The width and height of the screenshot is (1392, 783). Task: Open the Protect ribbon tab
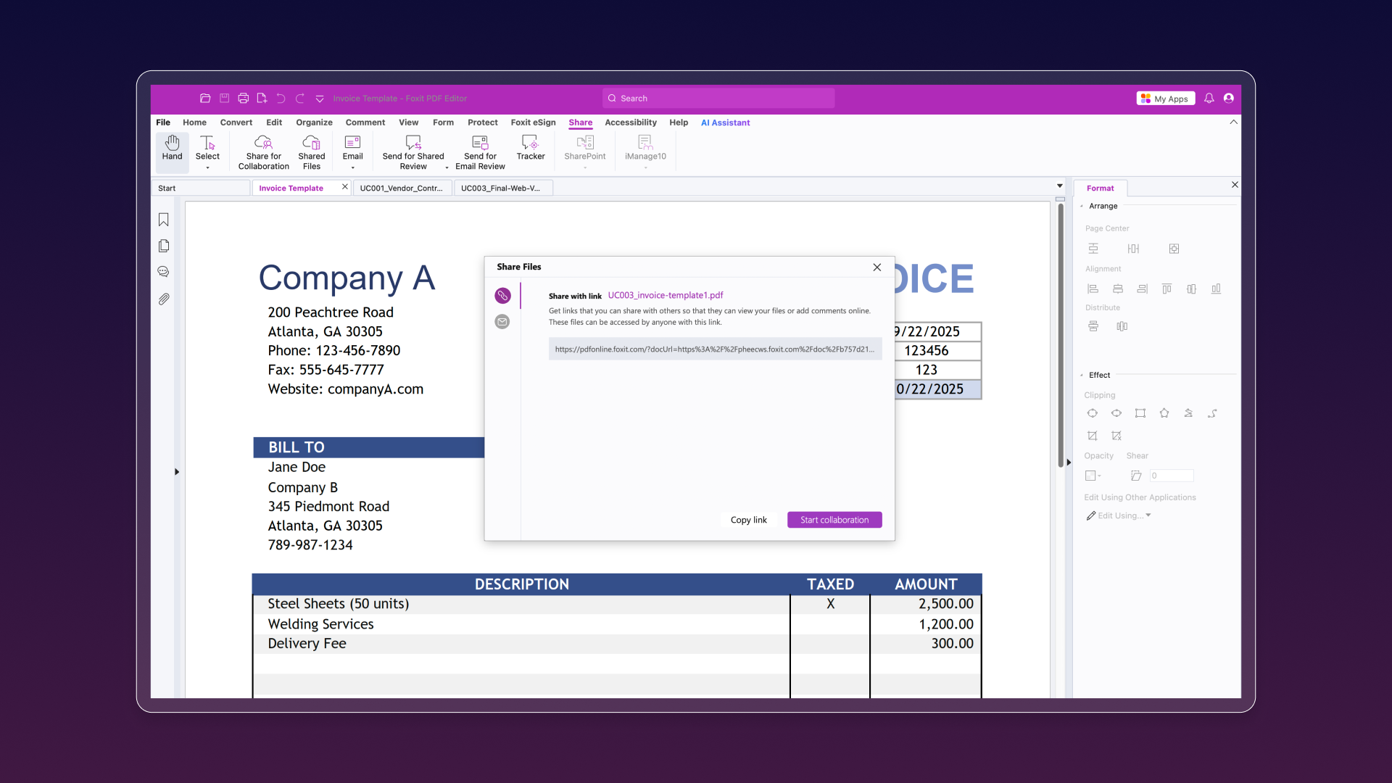click(482, 123)
